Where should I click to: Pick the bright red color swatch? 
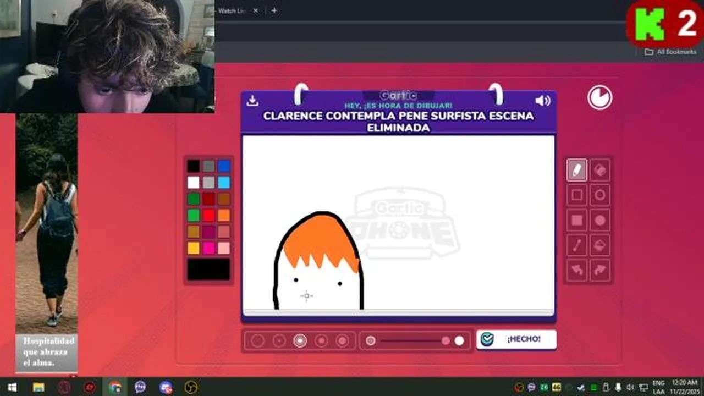[x=208, y=215]
